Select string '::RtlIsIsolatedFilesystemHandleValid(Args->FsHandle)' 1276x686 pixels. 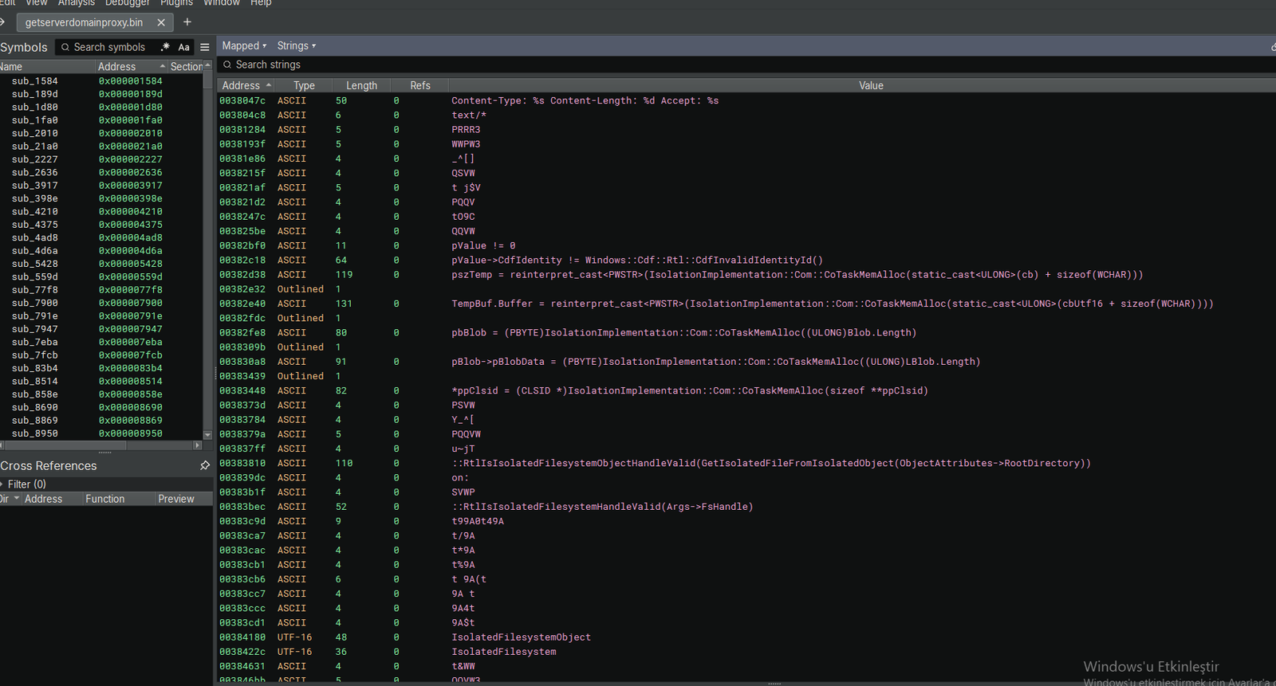click(602, 507)
